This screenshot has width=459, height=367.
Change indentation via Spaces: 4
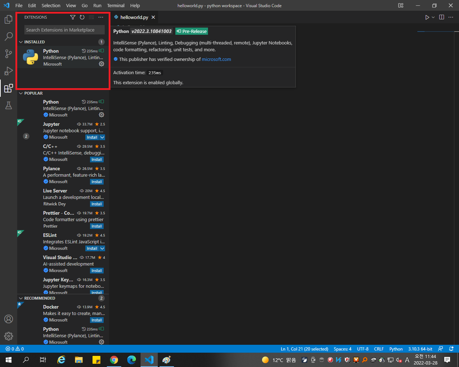pos(342,349)
